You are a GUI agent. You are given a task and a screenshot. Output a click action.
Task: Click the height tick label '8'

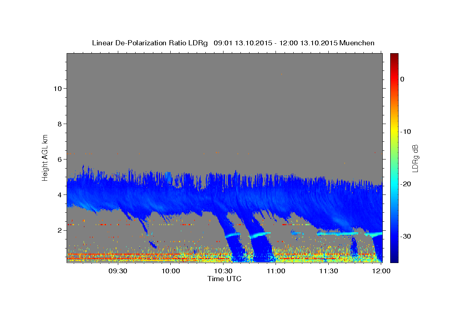pyautogui.click(x=60, y=124)
